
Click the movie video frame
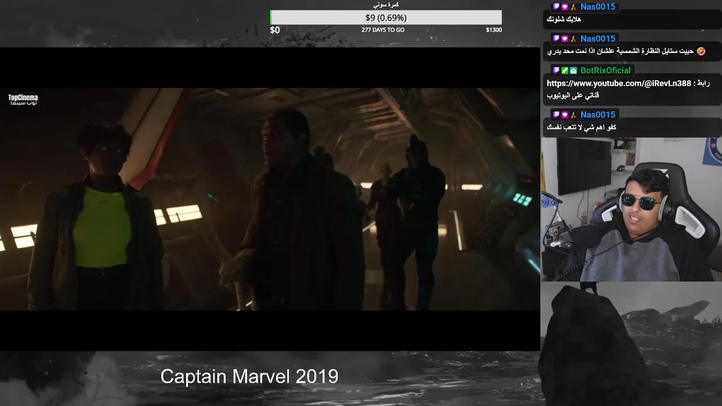click(270, 198)
